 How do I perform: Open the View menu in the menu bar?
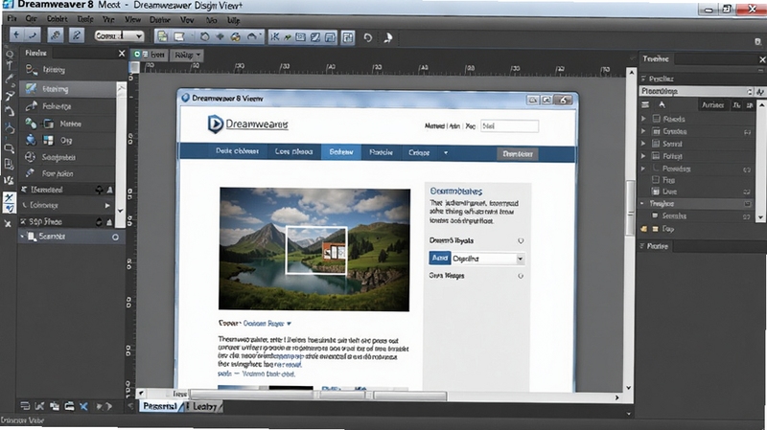pos(132,19)
